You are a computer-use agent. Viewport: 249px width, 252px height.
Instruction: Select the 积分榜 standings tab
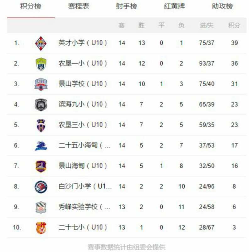pos(30,6)
